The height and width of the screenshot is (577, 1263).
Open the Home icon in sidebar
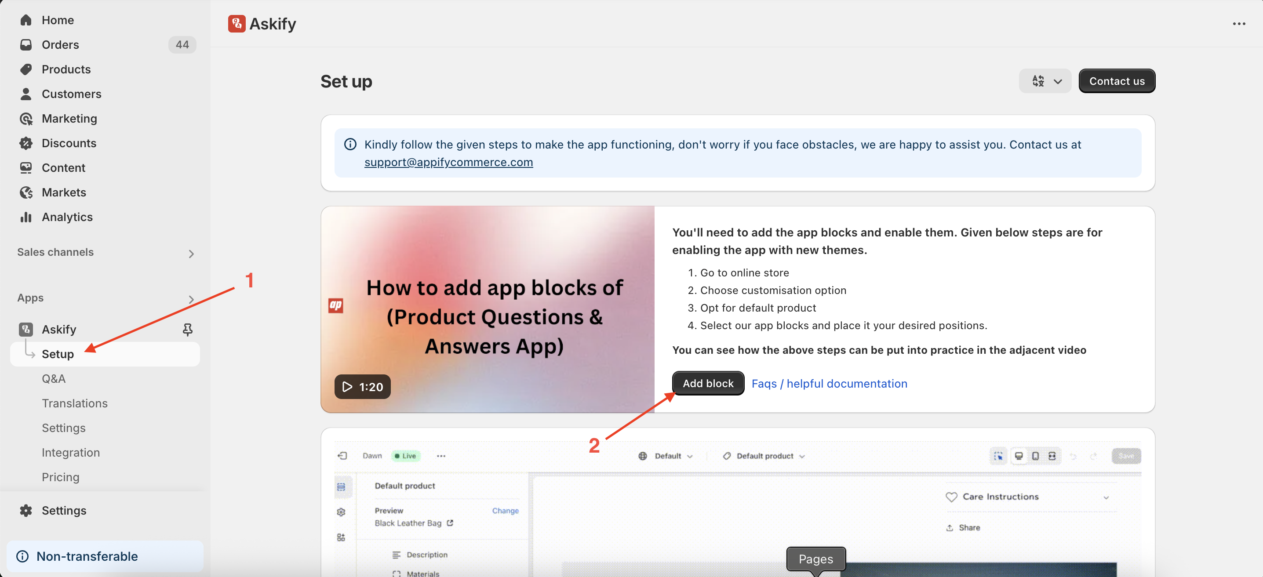point(26,20)
